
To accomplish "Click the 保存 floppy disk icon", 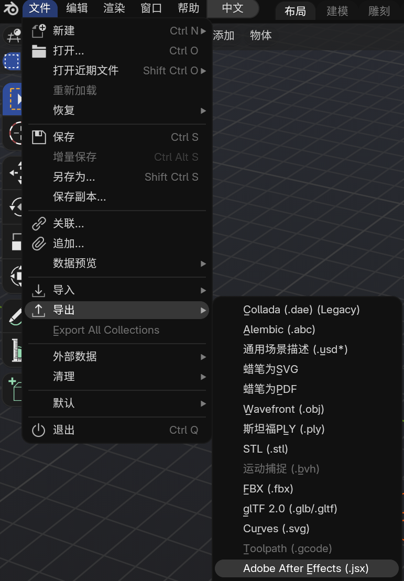I will point(39,137).
